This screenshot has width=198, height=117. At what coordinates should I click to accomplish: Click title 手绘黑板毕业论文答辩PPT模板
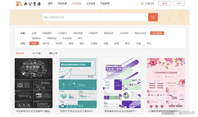(33, 111)
